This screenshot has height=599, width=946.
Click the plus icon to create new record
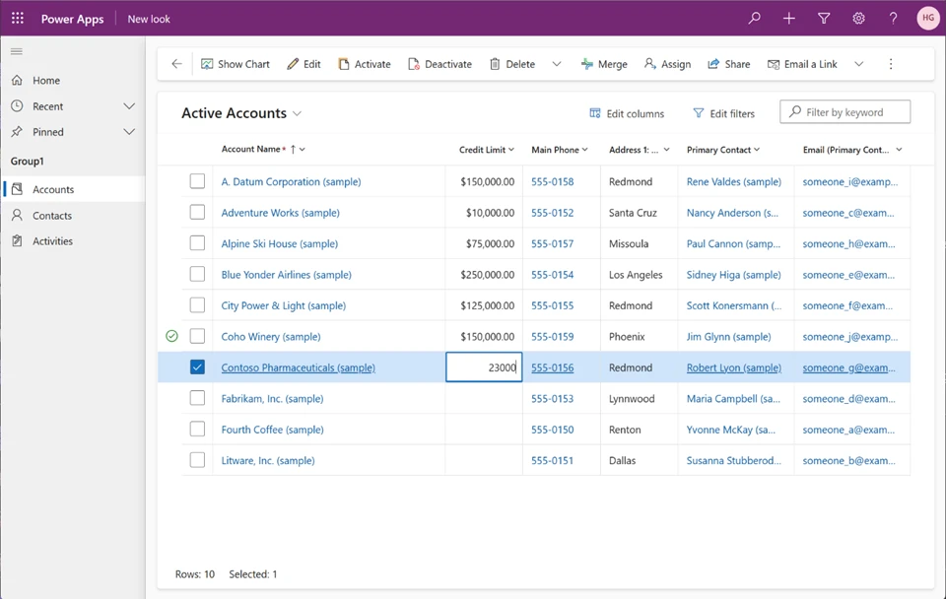click(x=789, y=19)
